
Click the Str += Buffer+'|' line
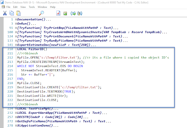(38, 74)
